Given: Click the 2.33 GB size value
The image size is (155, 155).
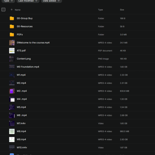Looking at the screenshot, I should point(124,75).
